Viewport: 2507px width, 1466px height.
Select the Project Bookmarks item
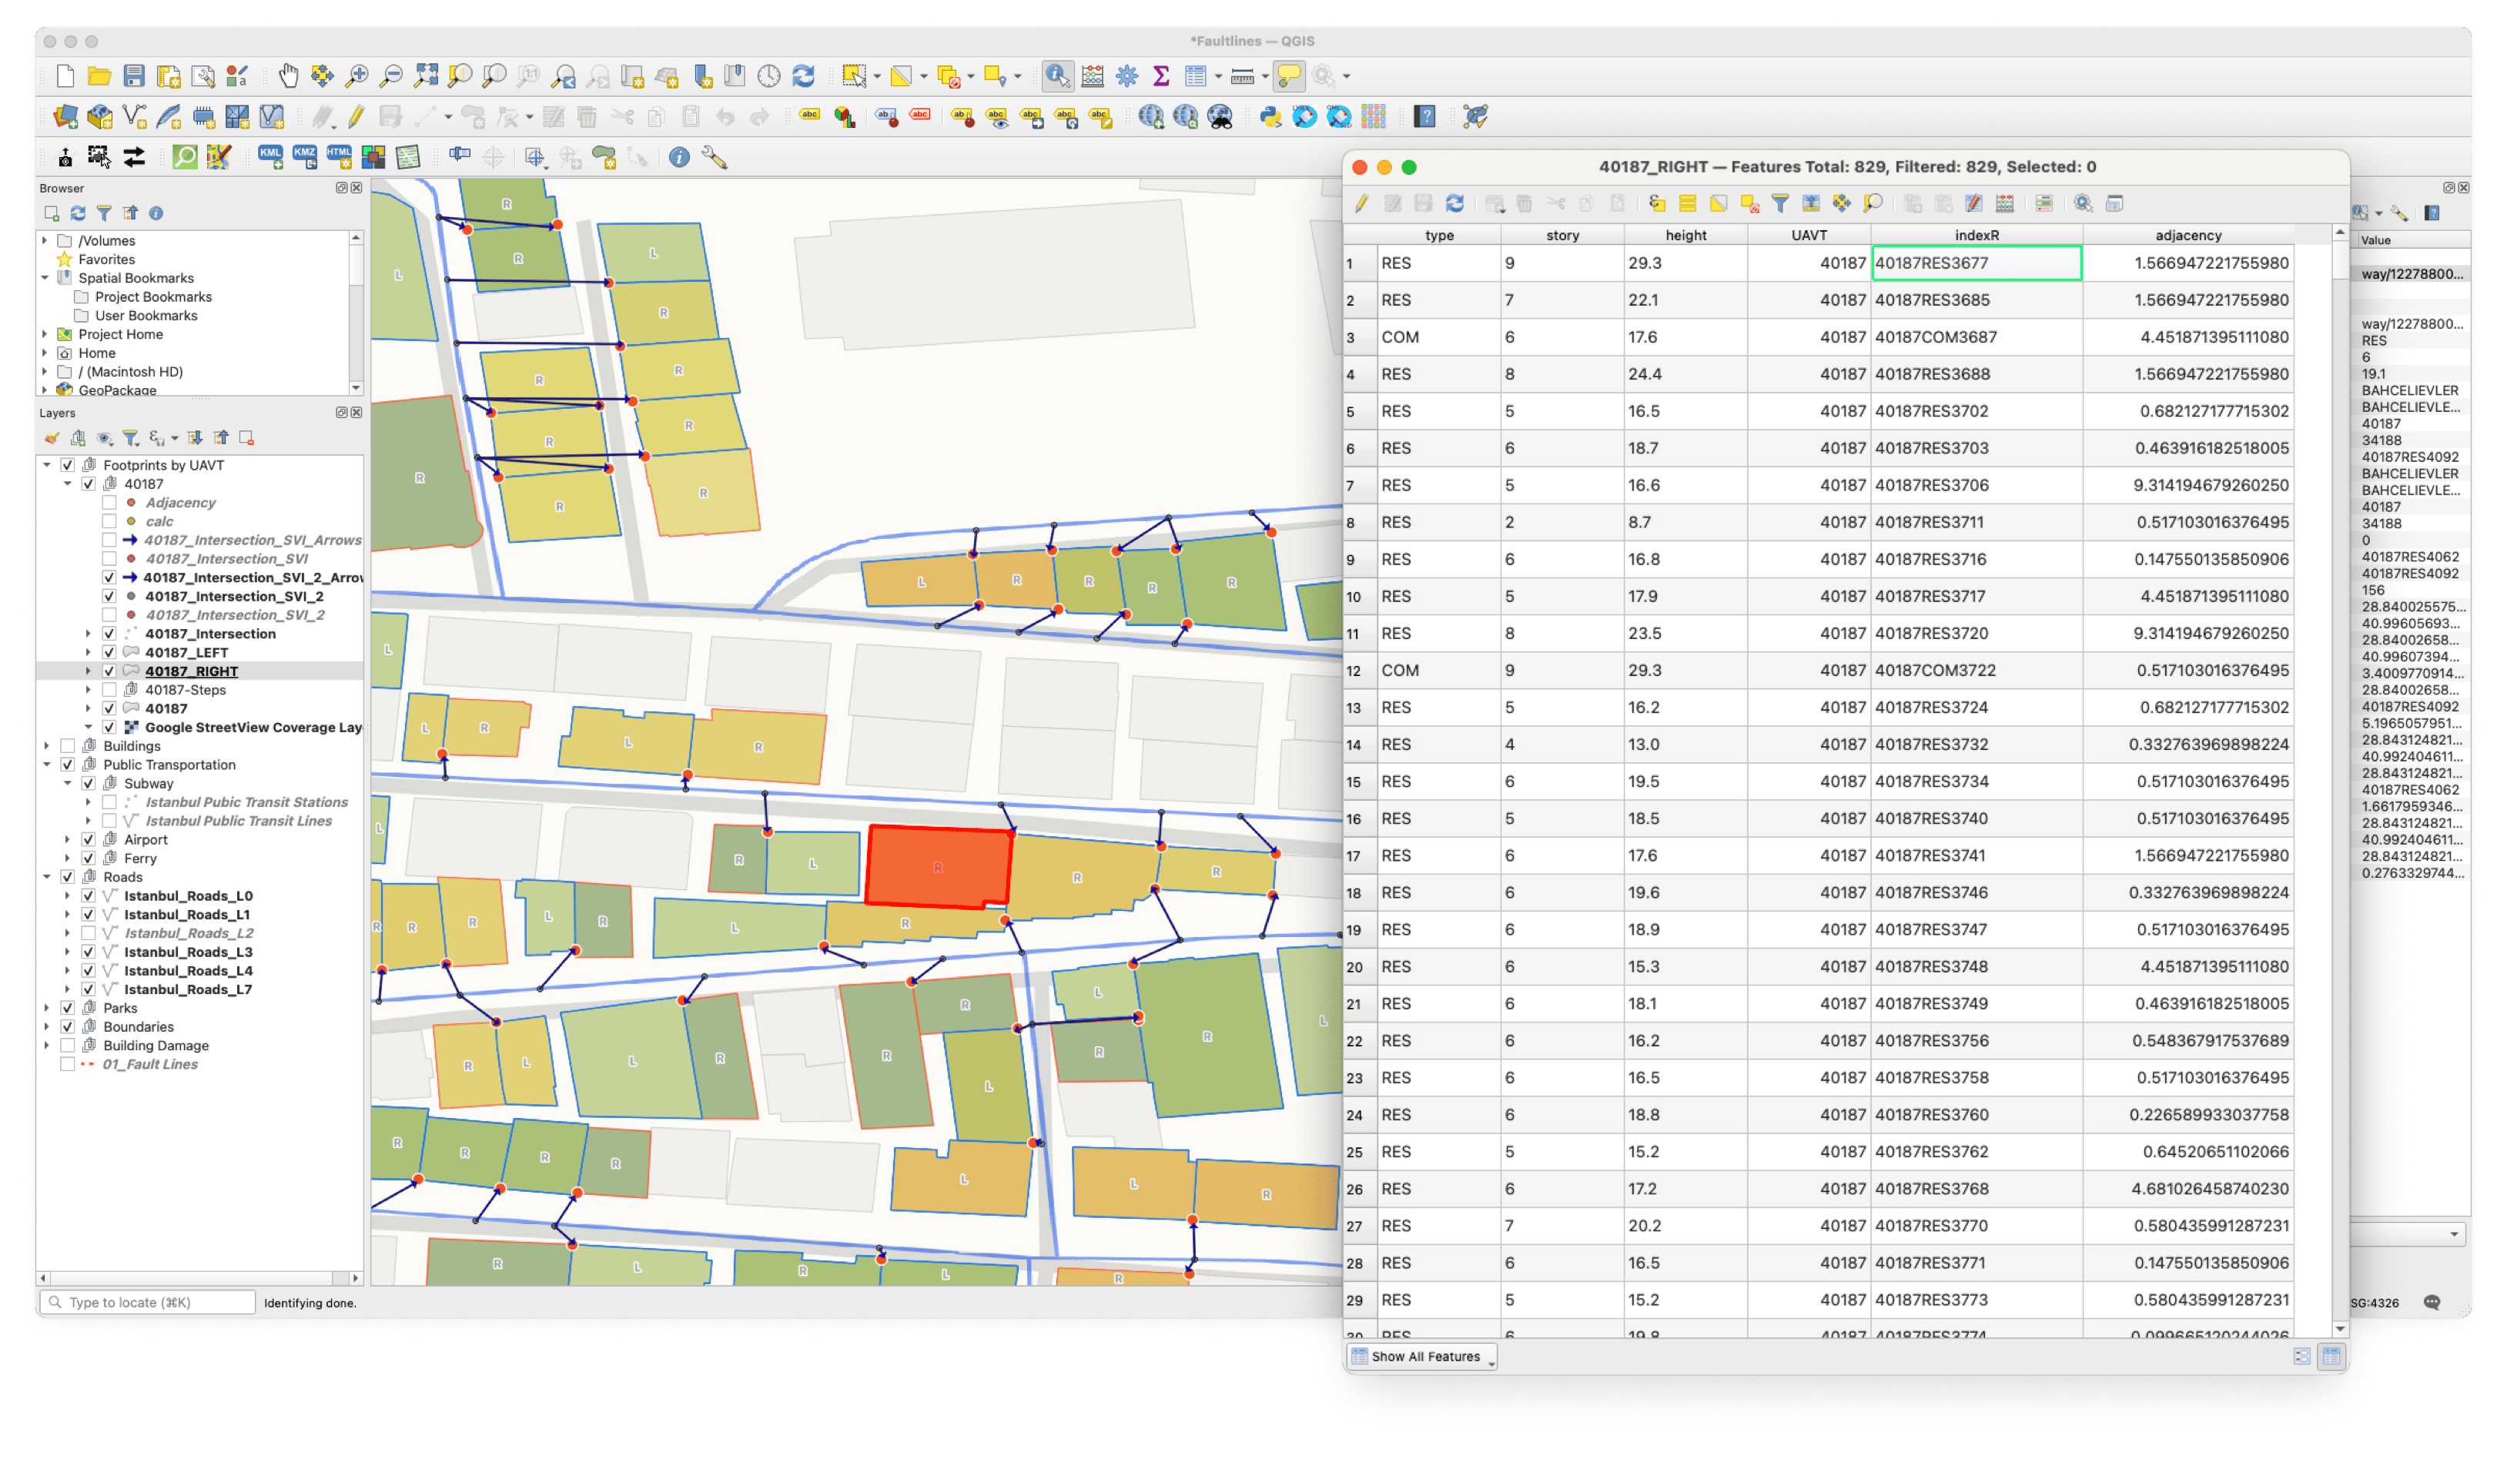153,296
